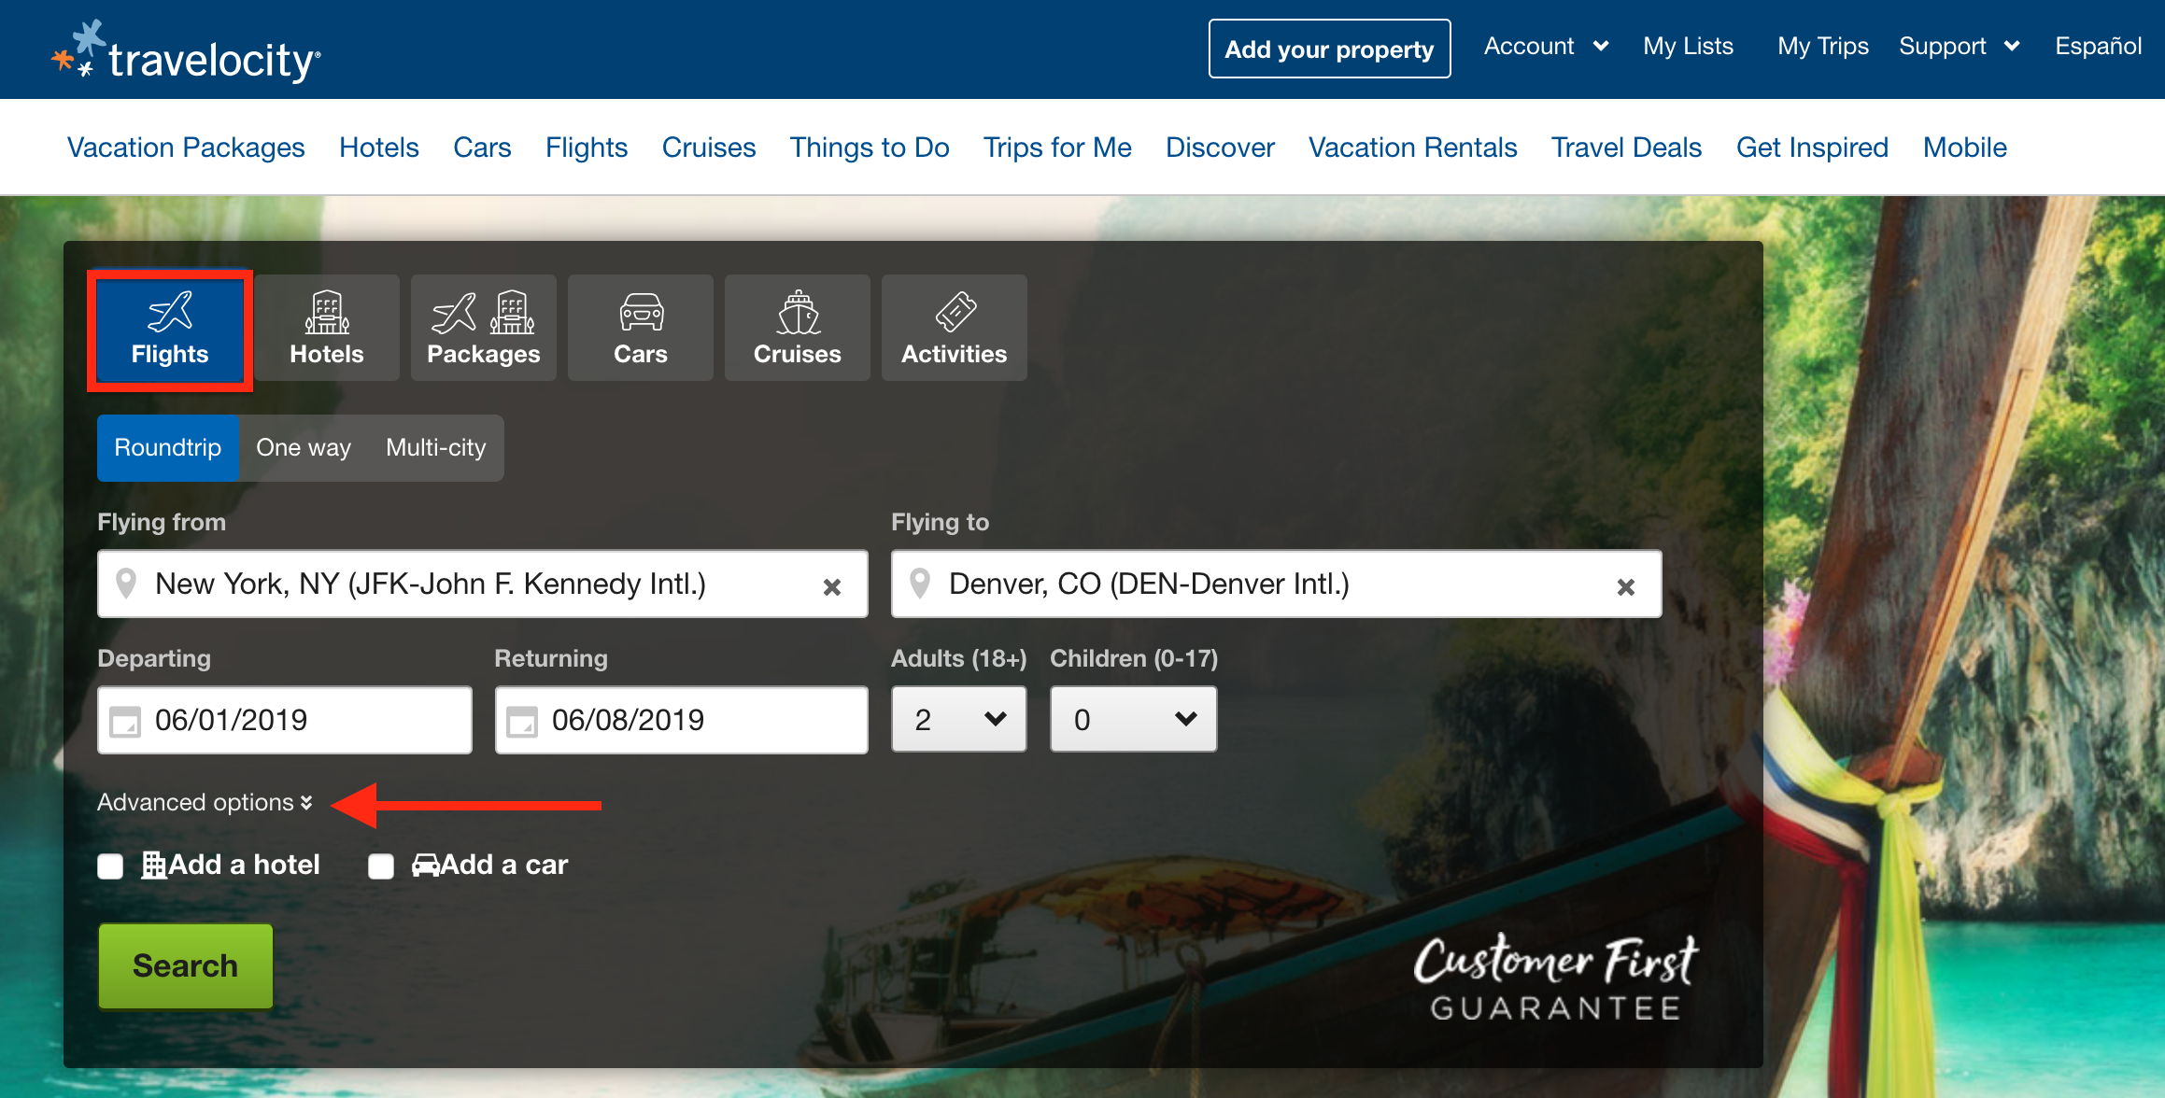Choose One way trip type
The height and width of the screenshot is (1098, 2165).
(x=304, y=448)
